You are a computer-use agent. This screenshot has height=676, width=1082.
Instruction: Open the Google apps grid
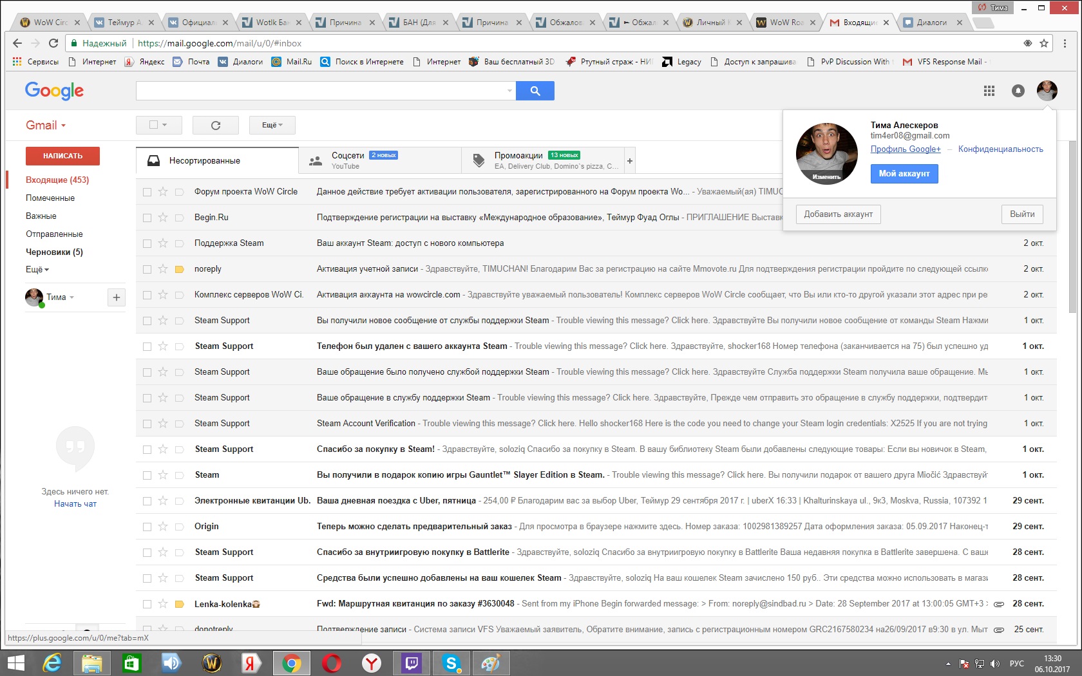tap(989, 91)
